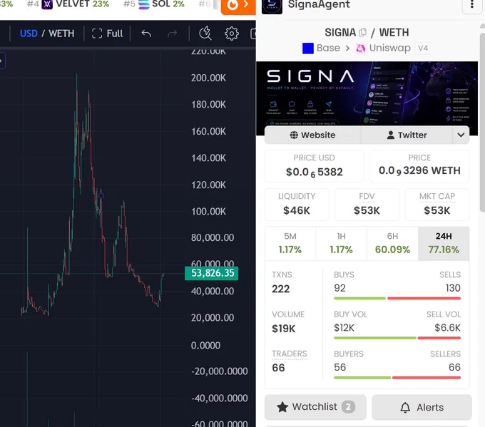The width and height of the screenshot is (485, 427).
Task: Click the TXNS 222 value
Action: pos(280,289)
